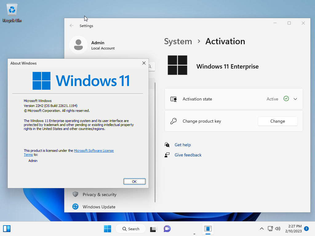
Task: Click the Settings sidebar scrollbar
Action: (x=155, y=142)
